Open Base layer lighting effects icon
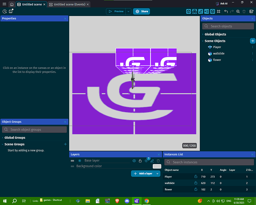This screenshot has width=256, height=205. click(x=146, y=161)
